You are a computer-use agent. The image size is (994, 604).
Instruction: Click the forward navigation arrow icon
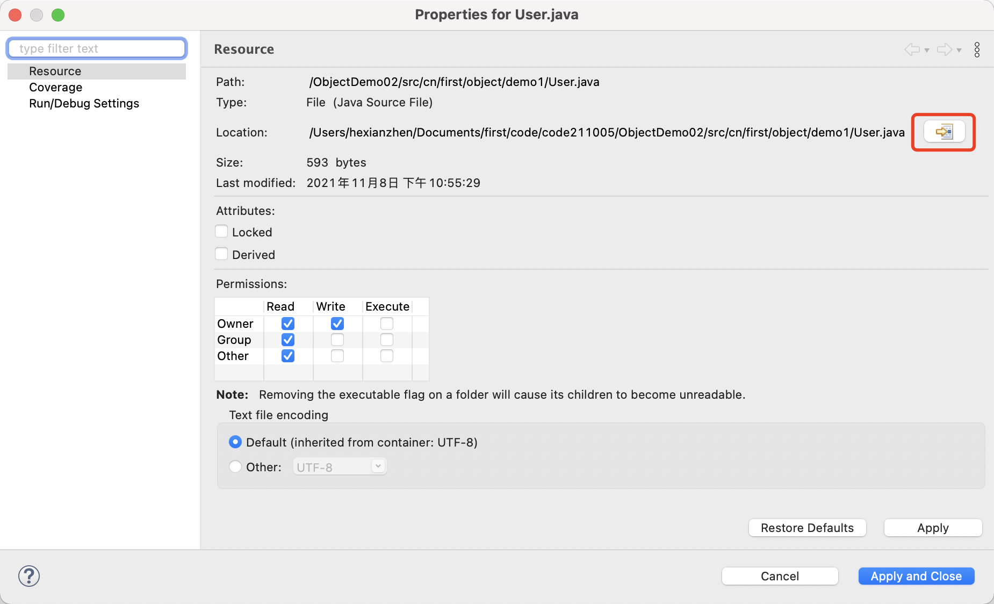click(944, 50)
